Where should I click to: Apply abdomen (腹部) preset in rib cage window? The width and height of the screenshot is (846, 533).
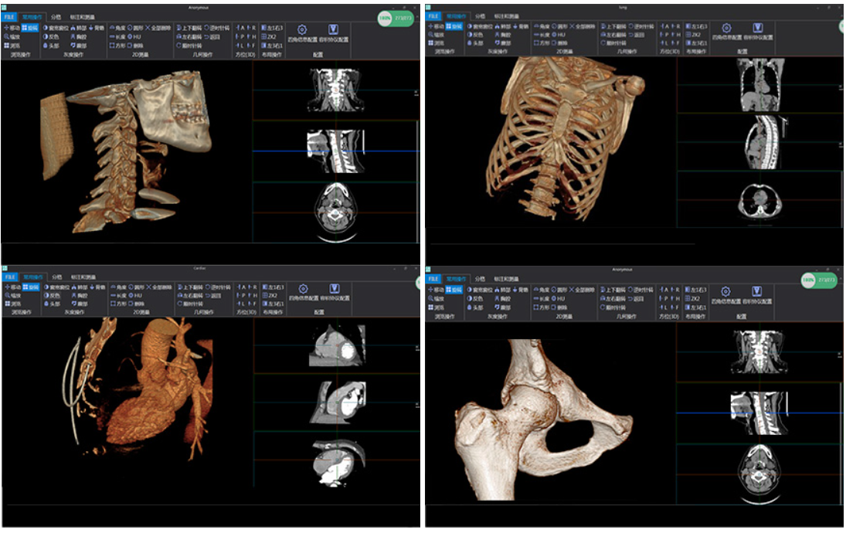click(503, 42)
